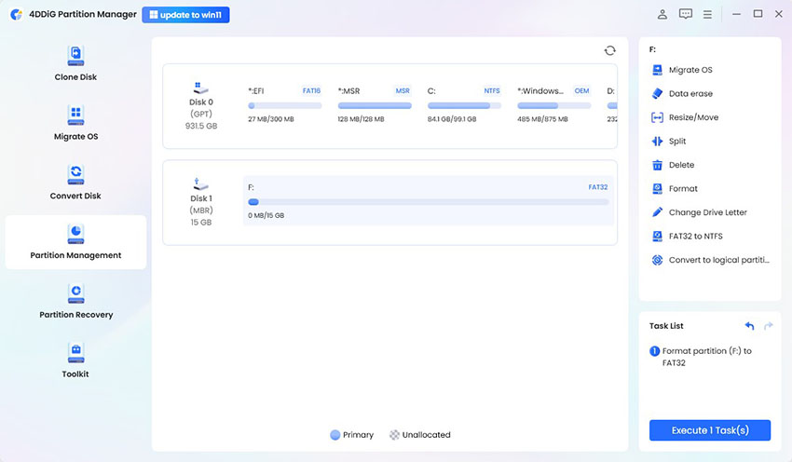Select the Split partition option
This screenshot has height=462, width=792.
[x=676, y=142]
